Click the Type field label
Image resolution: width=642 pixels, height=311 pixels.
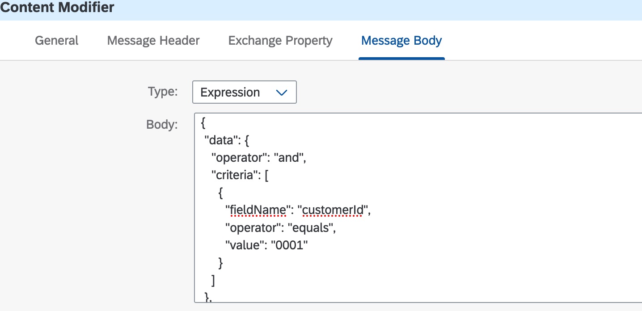pos(163,92)
